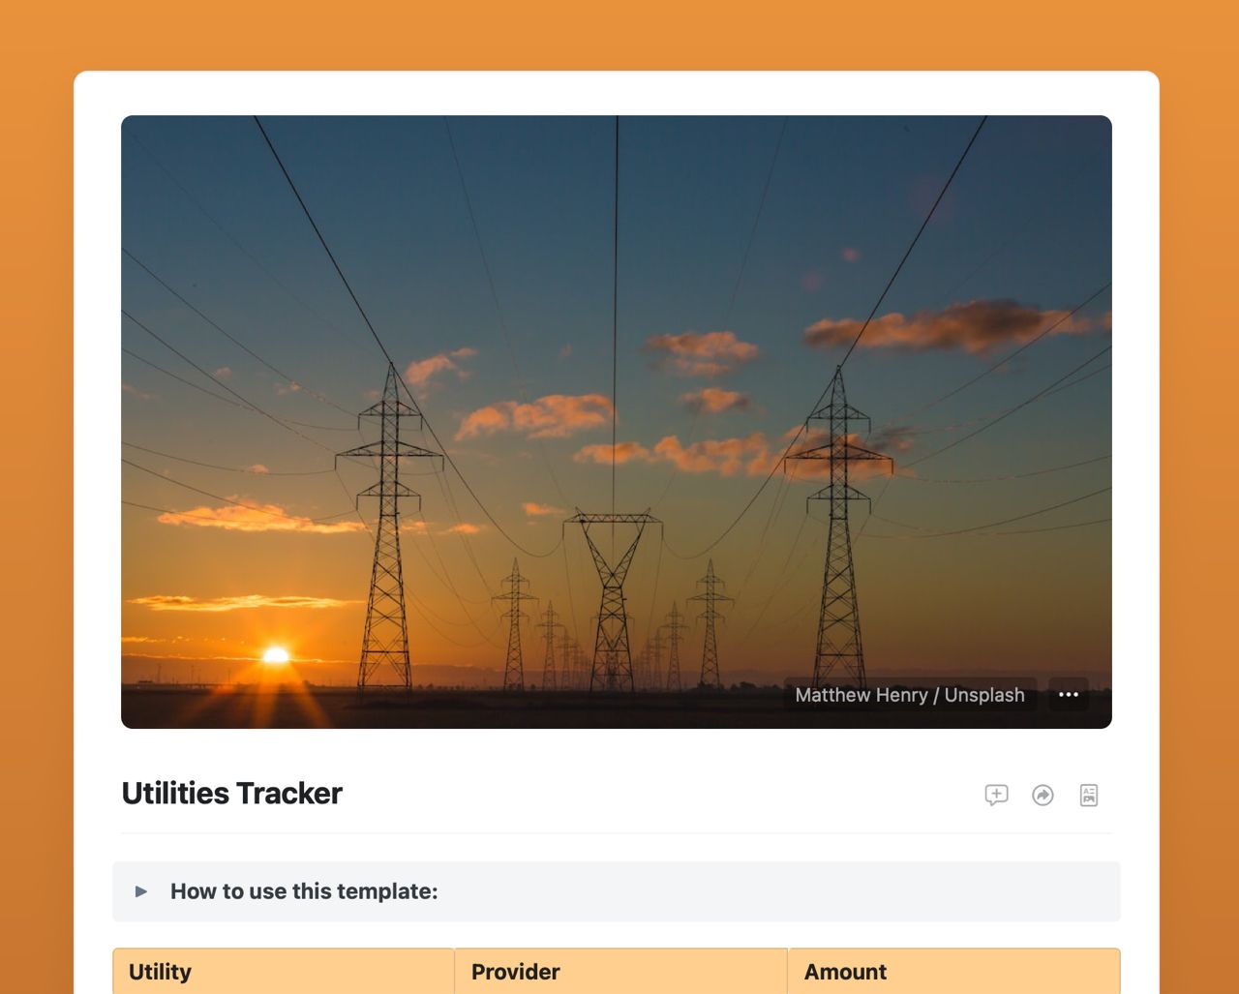Open the "Matthew Henry / Unsplash" credit

(x=909, y=694)
